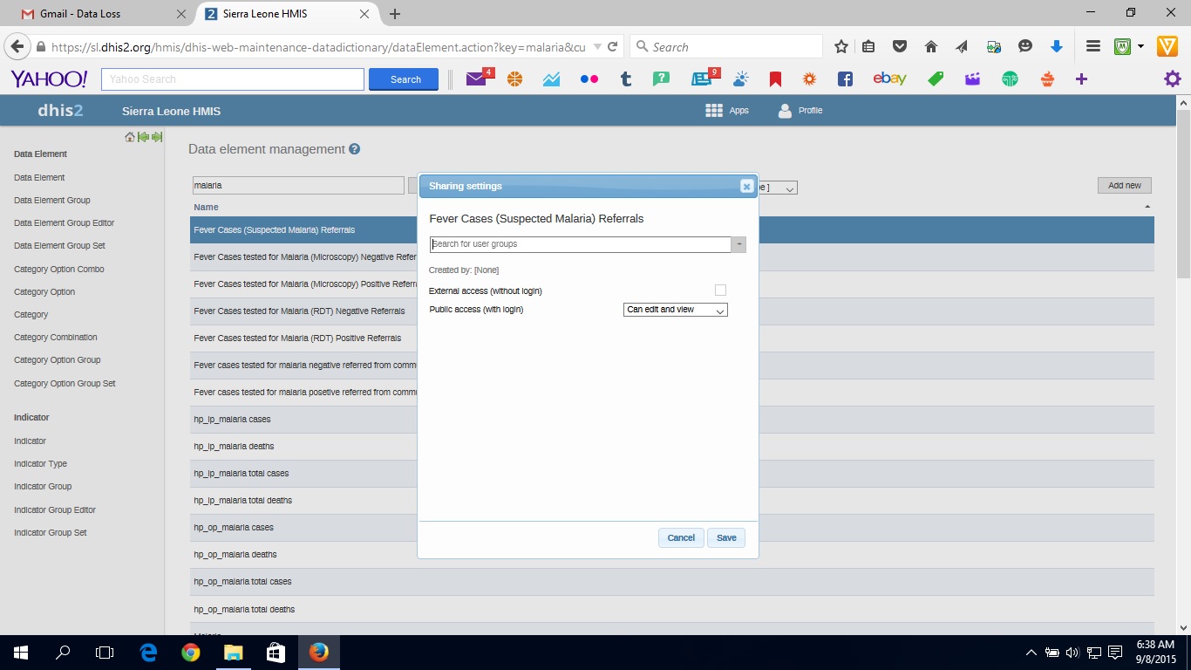
Task: Open Category Option Combo in sidebar
Action: click(59, 269)
